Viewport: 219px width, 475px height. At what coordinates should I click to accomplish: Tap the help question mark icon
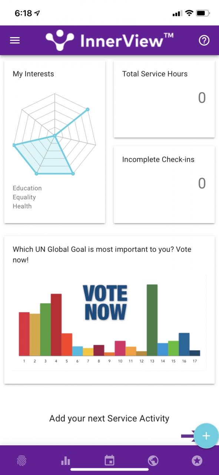(x=204, y=40)
